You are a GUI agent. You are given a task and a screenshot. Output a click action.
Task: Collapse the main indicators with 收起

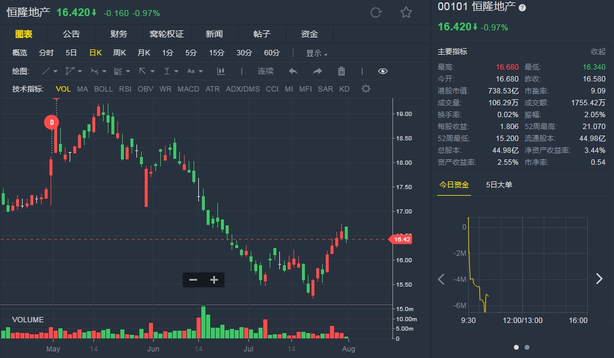pyautogui.click(x=598, y=52)
